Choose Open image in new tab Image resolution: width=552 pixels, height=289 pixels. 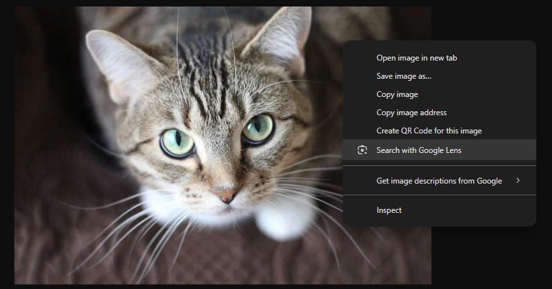pos(416,58)
